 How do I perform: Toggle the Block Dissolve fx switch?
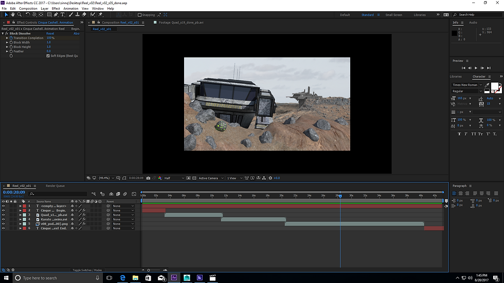point(7,33)
